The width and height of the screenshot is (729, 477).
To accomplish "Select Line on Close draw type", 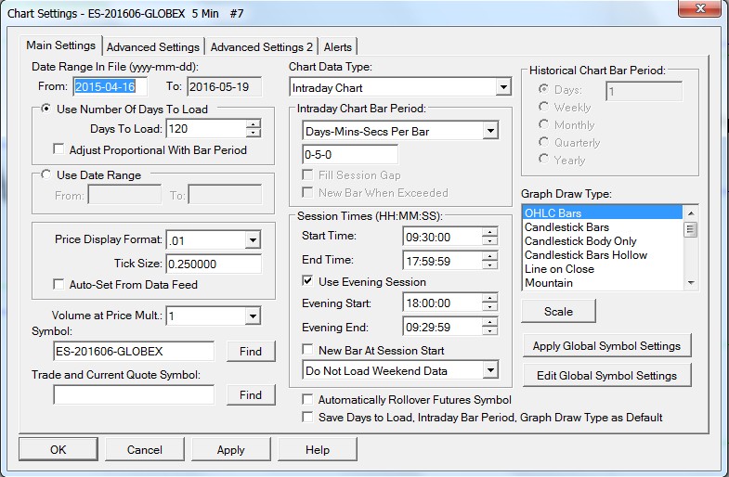I will 603,269.
